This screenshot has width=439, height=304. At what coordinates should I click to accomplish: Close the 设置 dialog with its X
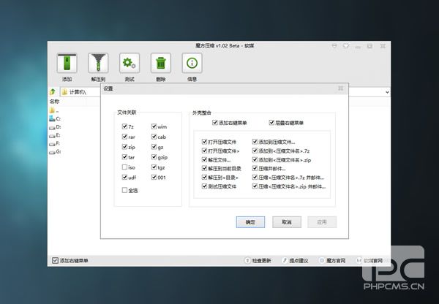tap(341, 88)
